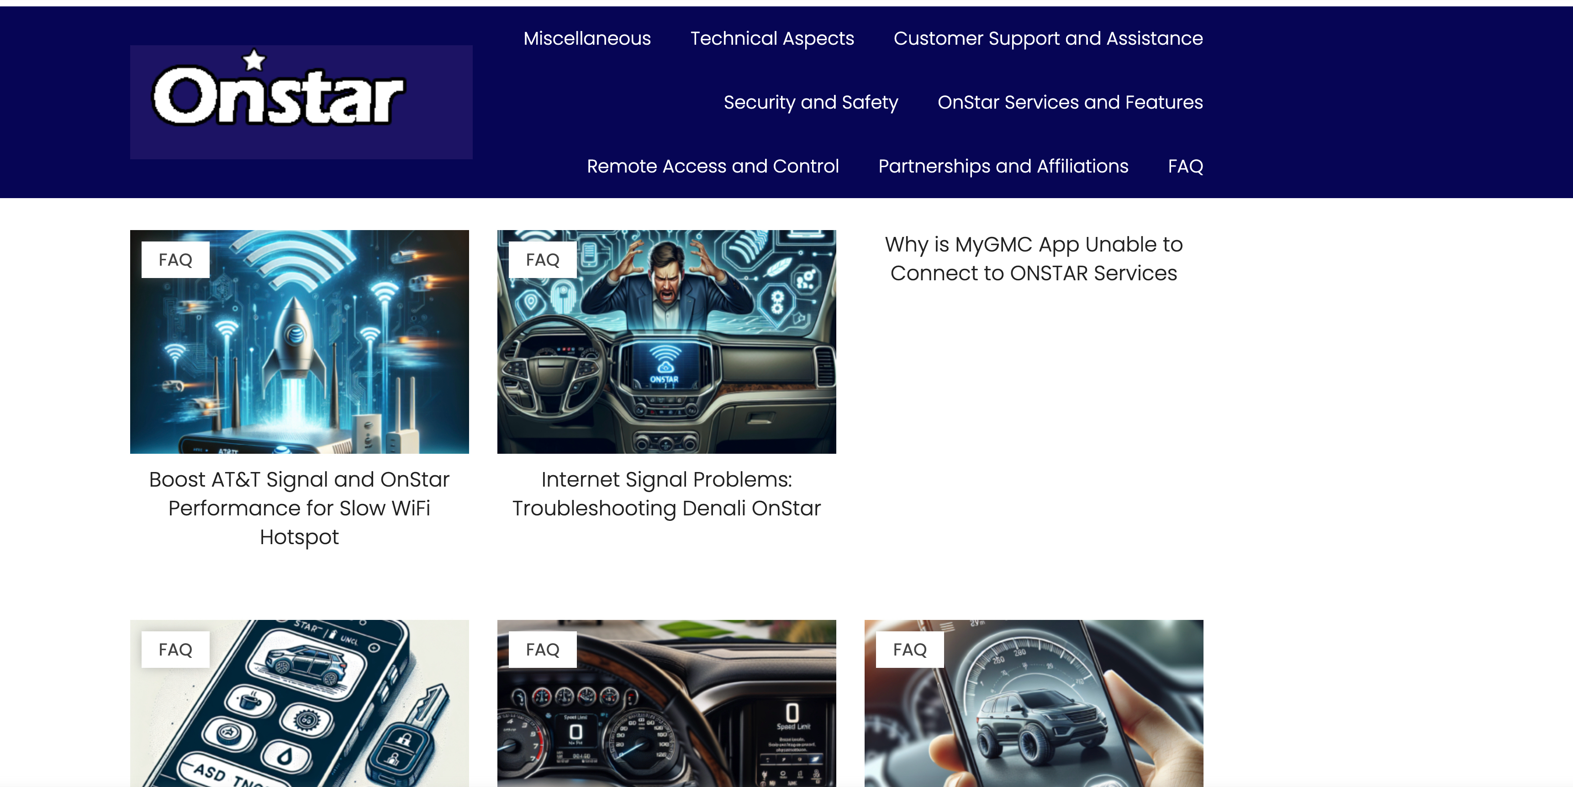The image size is (1573, 787).
Task: Click the OnStar logo in the header
Action: pyautogui.click(x=301, y=102)
